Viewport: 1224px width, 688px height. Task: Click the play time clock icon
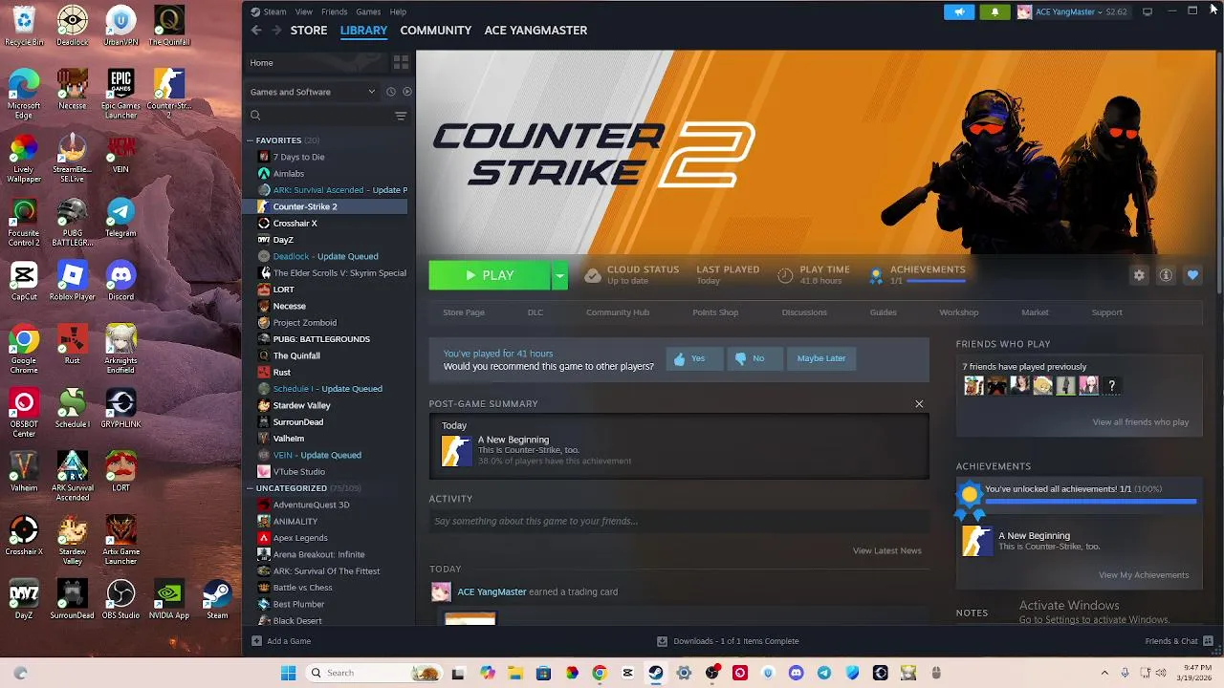(785, 275)
